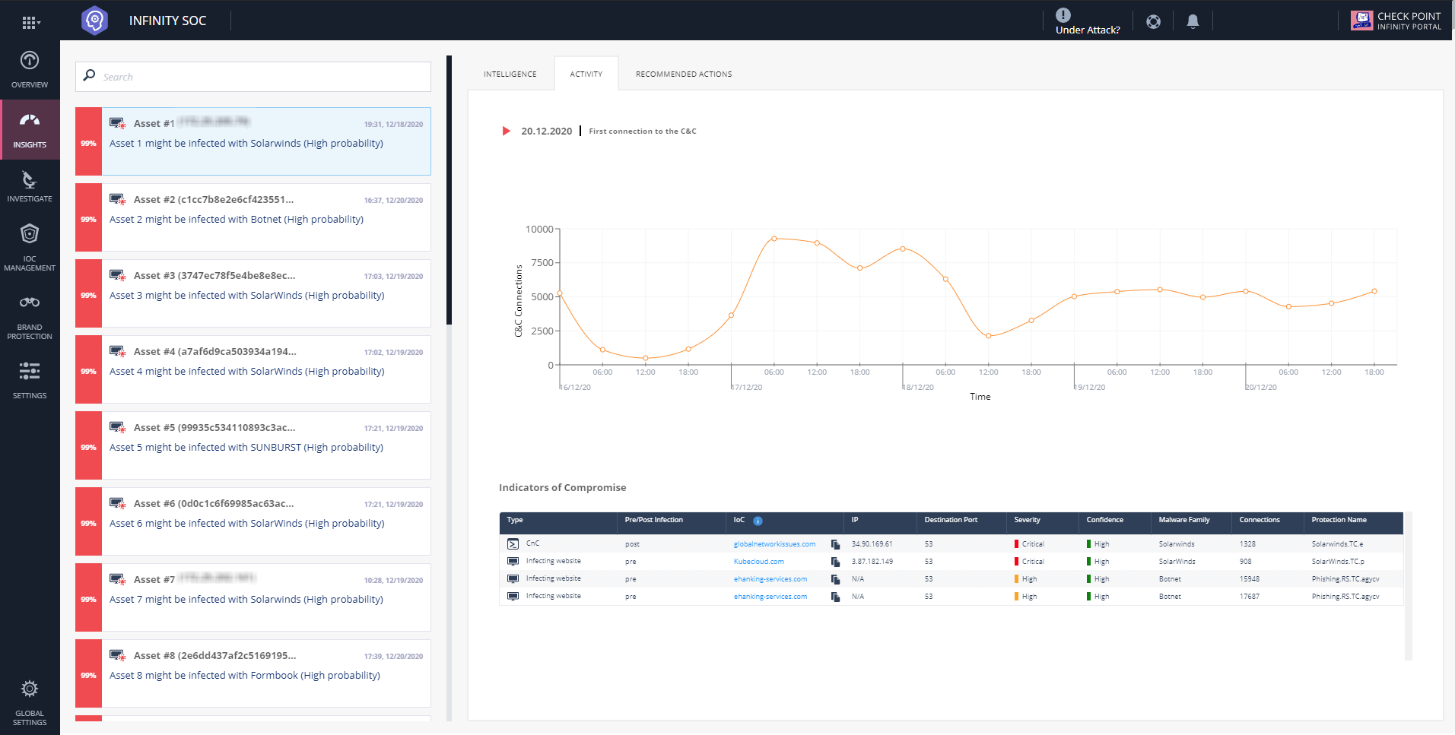Image resolution: width=1455 pixels, height=735 pixels.
Task: Click the chart peak point near 10000
Action: click(x=774, y=239)
